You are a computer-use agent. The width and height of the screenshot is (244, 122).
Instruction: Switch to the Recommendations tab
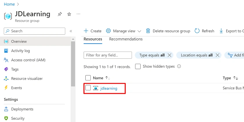pyautogui.click(x=126, y=39)
